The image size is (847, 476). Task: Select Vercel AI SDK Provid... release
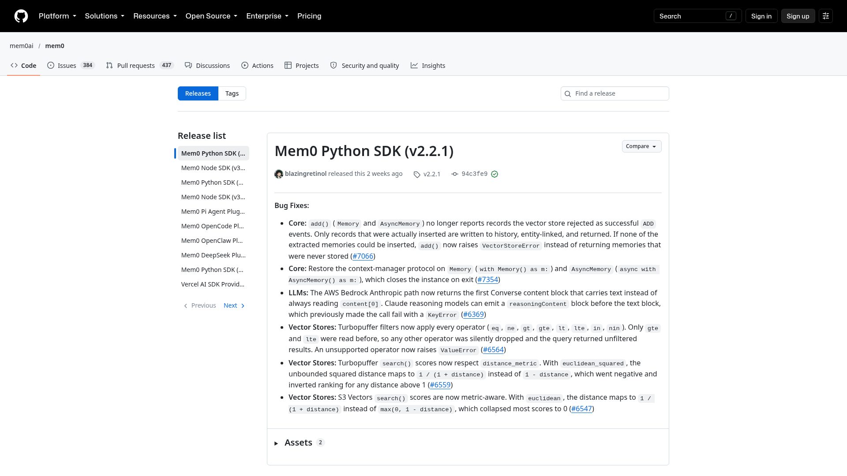(213, 284)
